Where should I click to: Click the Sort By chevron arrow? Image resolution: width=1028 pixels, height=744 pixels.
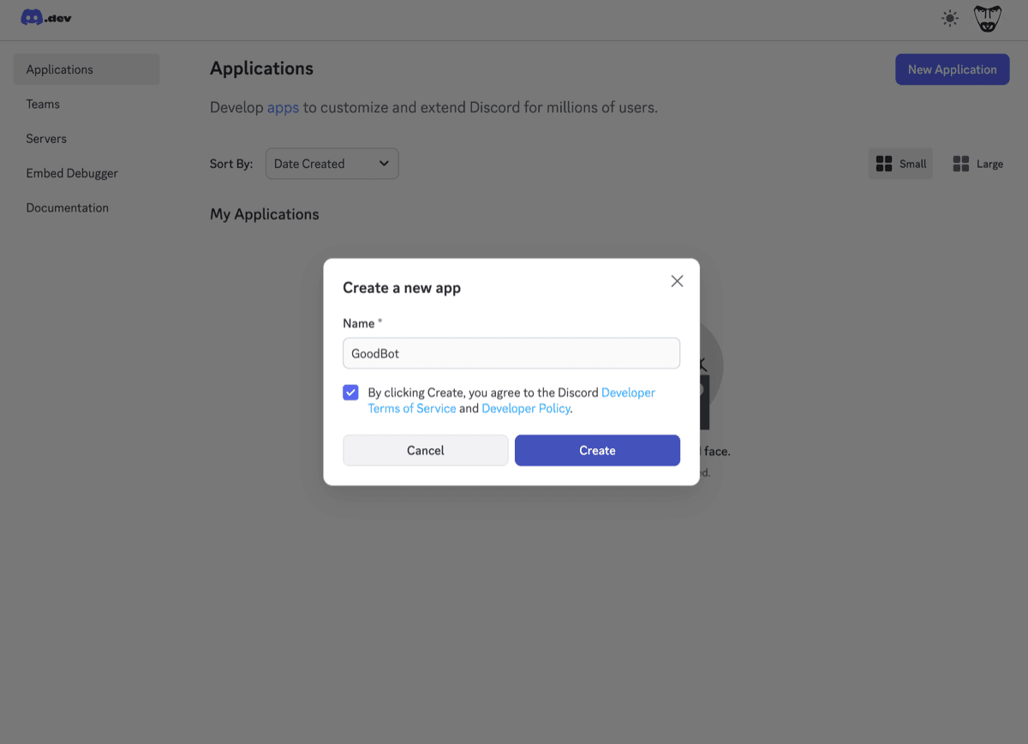pos(385,163)
